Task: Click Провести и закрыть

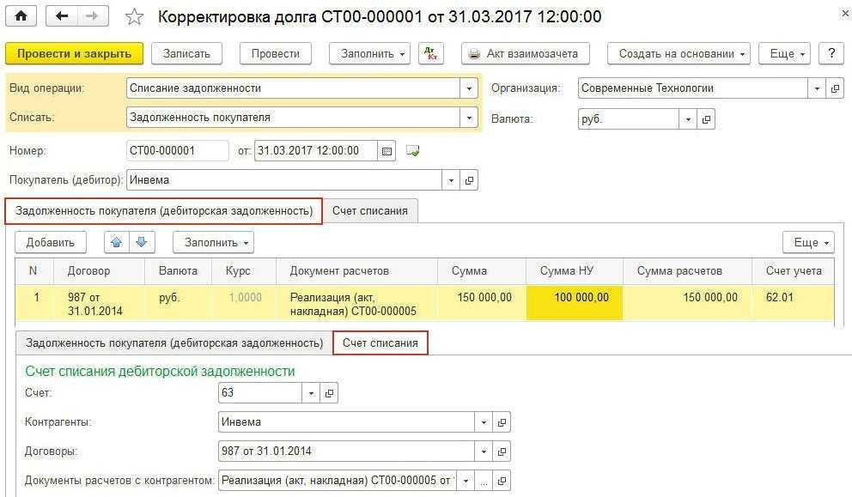Action: (x=75, y=54)
